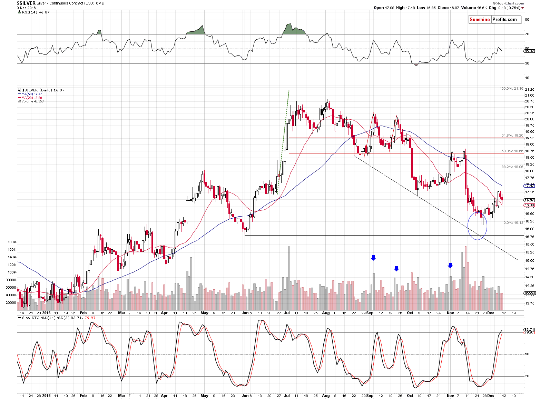
Task: Click the 38.2%: 18.06 Fibonacci label
Action: 512,167
